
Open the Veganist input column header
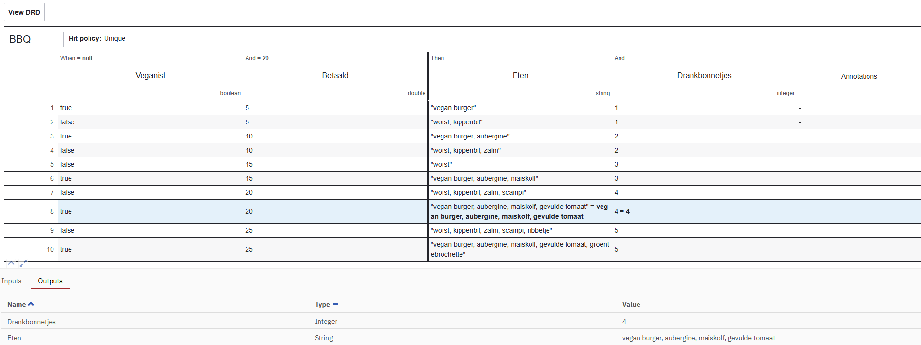click(x=150, y=75)
